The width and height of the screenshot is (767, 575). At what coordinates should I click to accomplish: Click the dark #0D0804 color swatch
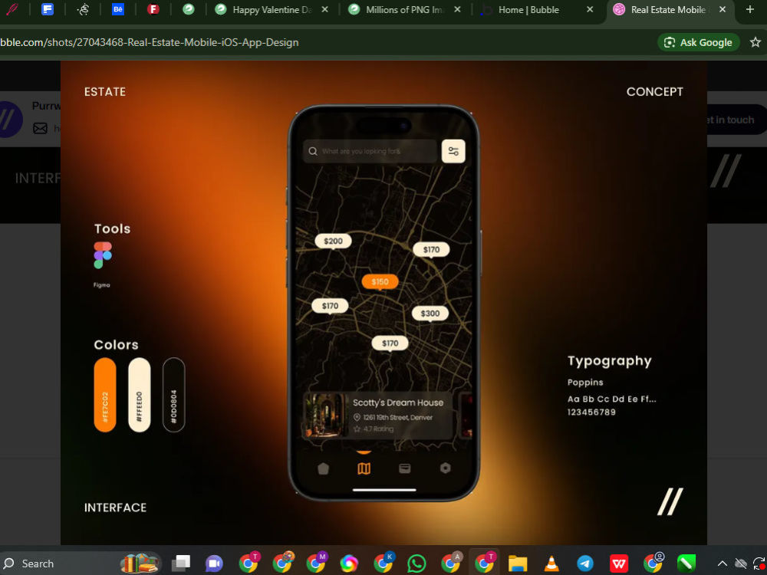(x=173, y=395)
